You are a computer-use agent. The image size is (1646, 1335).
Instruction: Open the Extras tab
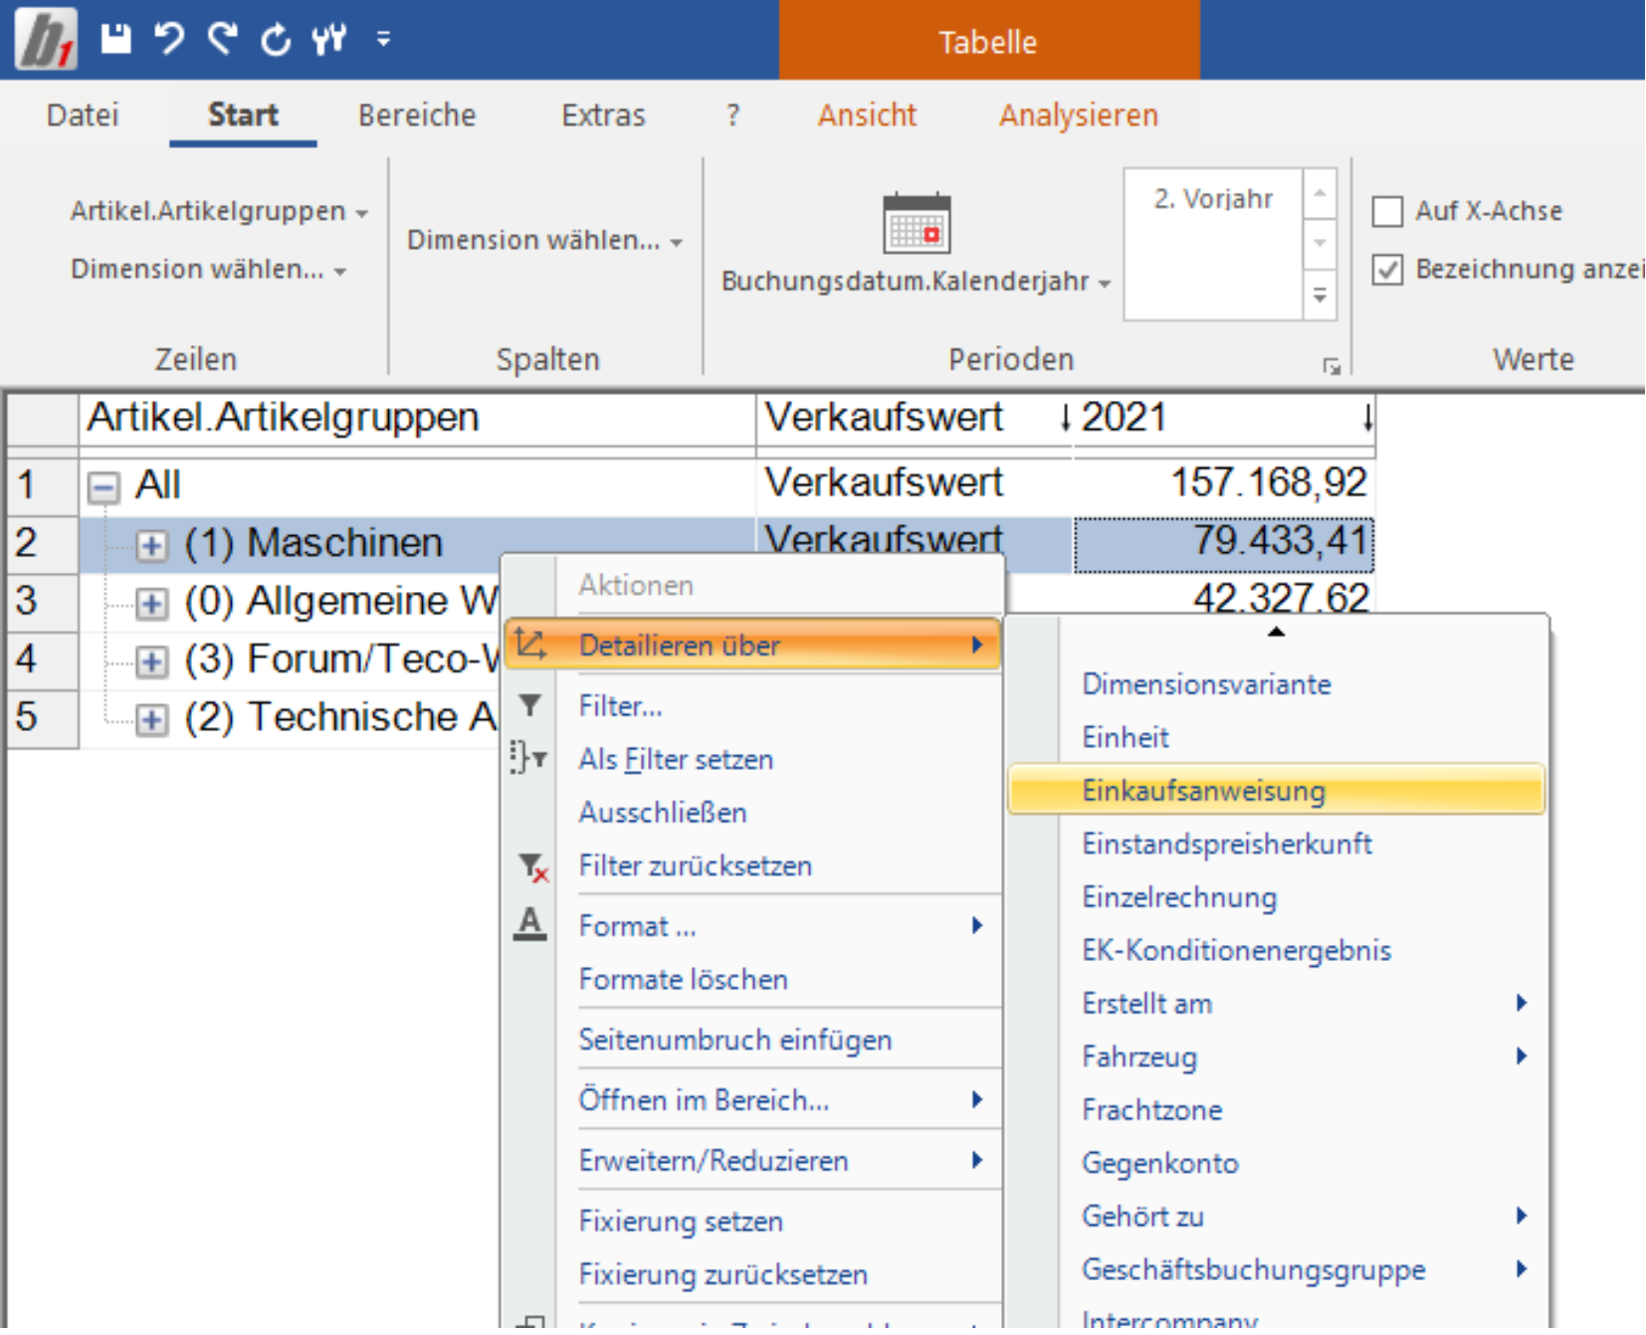coord(603,115)
